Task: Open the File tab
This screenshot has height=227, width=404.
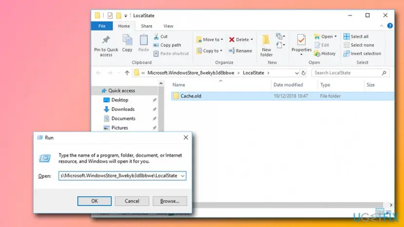Action: [102, 26]
